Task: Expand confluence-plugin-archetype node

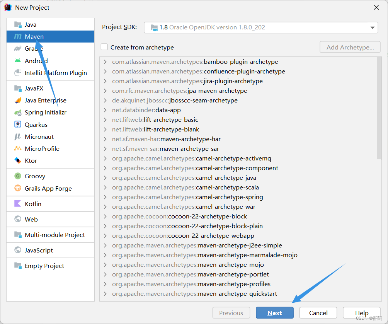Action: 105,71
